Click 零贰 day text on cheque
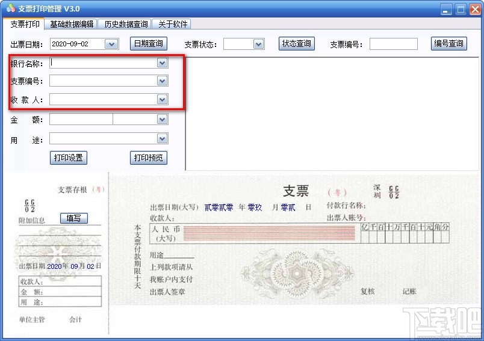Screen dimensions: 484x341 click(288, 207)
